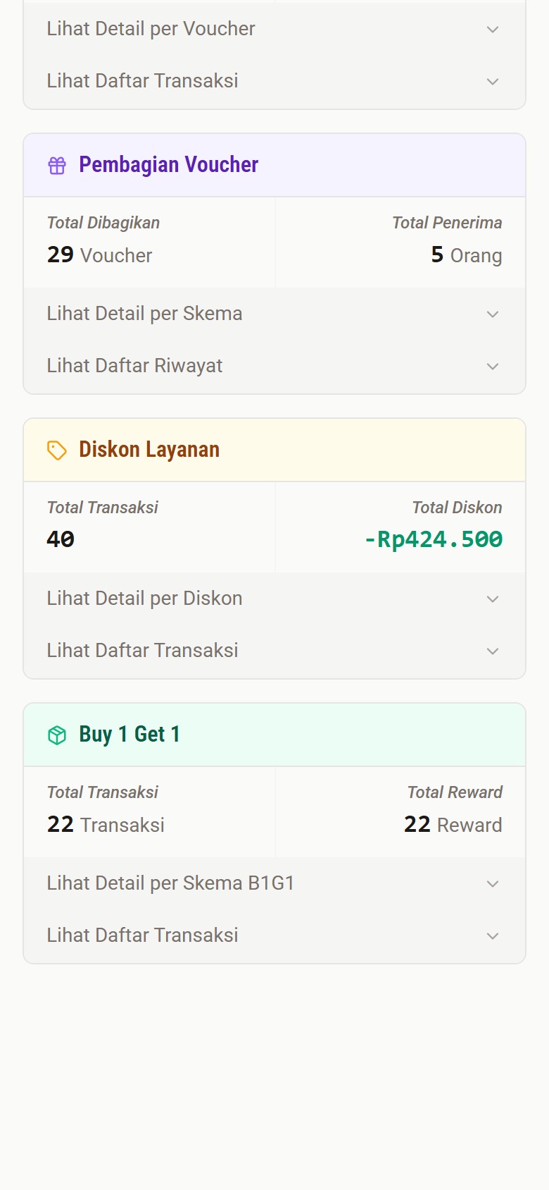Click chevron beside Lihat Detail per Voucher
Image resolution: width=549 pixels, height=1190 pixels.
[493, 30]
